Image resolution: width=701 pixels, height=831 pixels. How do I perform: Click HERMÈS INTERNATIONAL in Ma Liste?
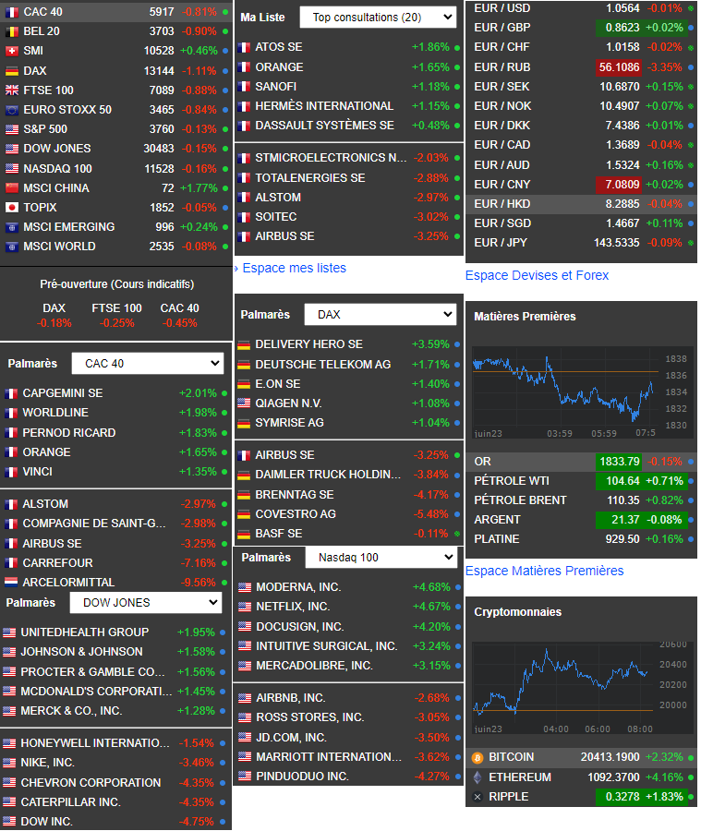324,106
